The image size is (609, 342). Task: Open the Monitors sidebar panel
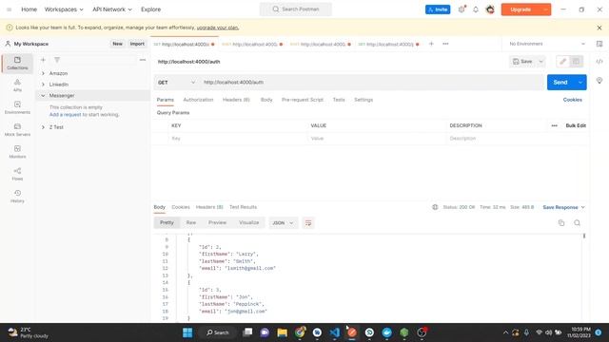pos(17,152)
